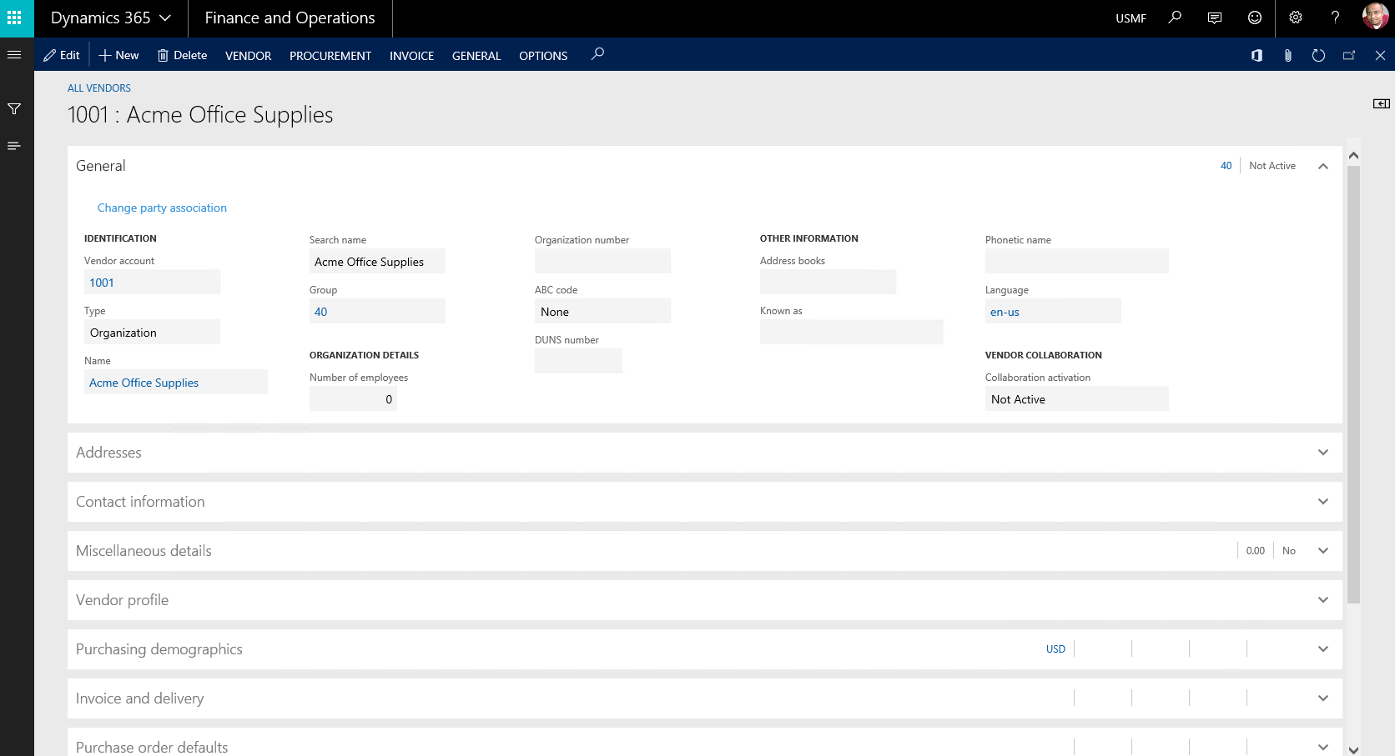Delete the vendor record

point(182,55)
